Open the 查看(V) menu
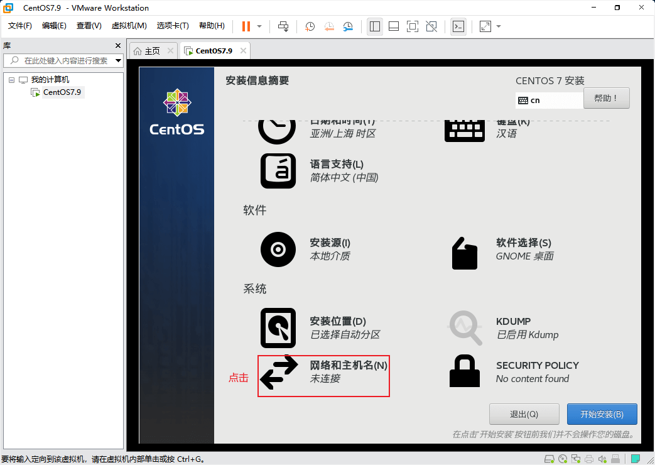The image size is (655, 465). tap(89, 26)
